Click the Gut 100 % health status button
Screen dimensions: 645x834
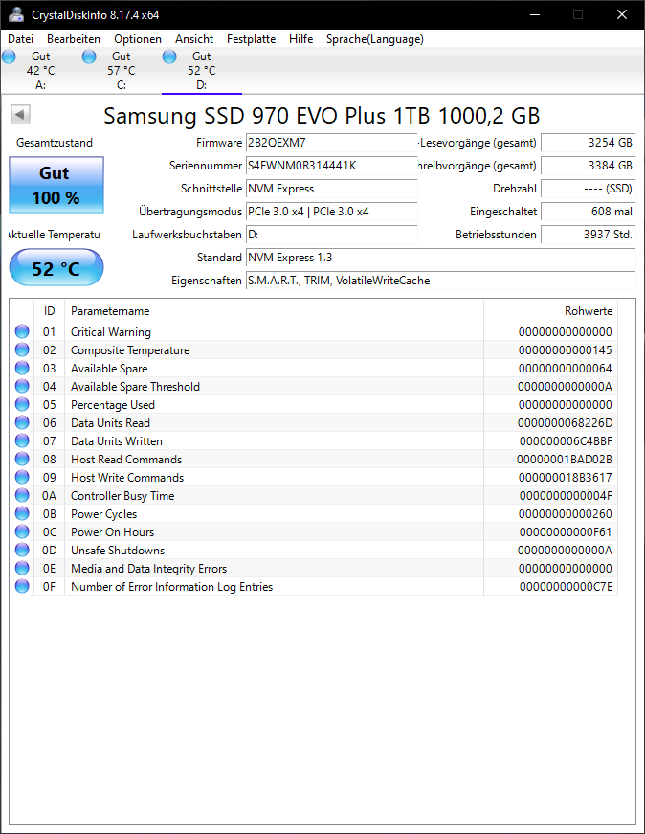pos(56,185)
